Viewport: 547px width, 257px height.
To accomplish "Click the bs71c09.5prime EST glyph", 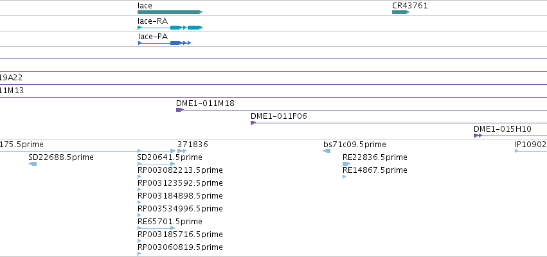I will click(327, 151).
